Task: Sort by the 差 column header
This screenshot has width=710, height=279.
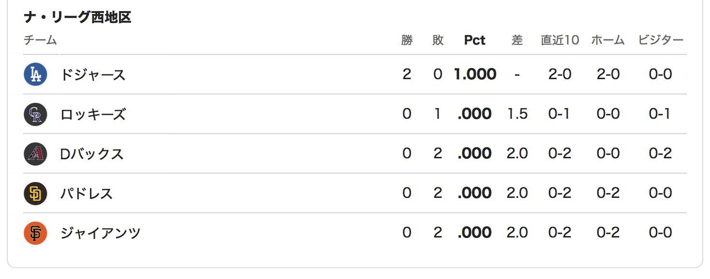Action: coord(517,41)
